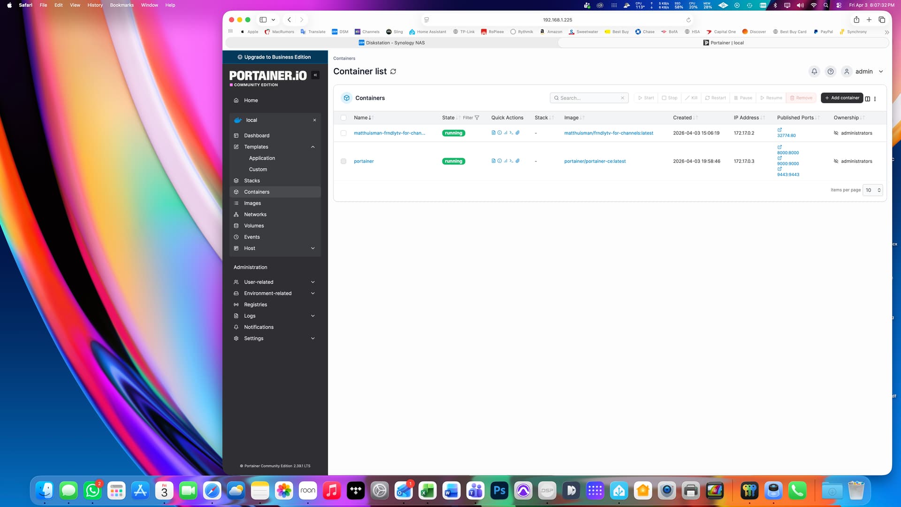The image size is (901, 507).
Task: Expand the User-related admin section
Action: point(313,282)
